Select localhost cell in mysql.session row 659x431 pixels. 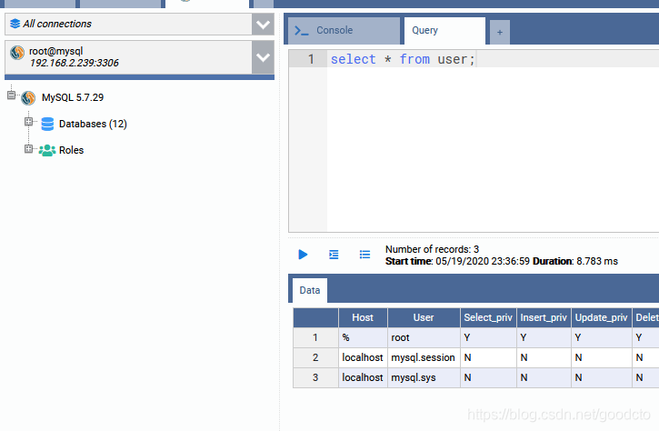coord(363,357)
